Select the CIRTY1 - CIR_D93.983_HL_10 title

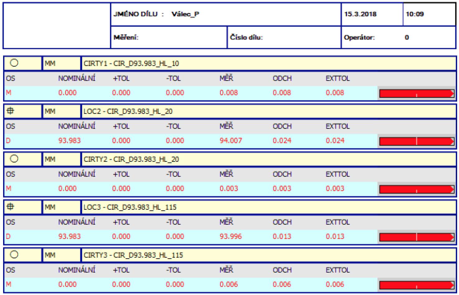[131, 63]
